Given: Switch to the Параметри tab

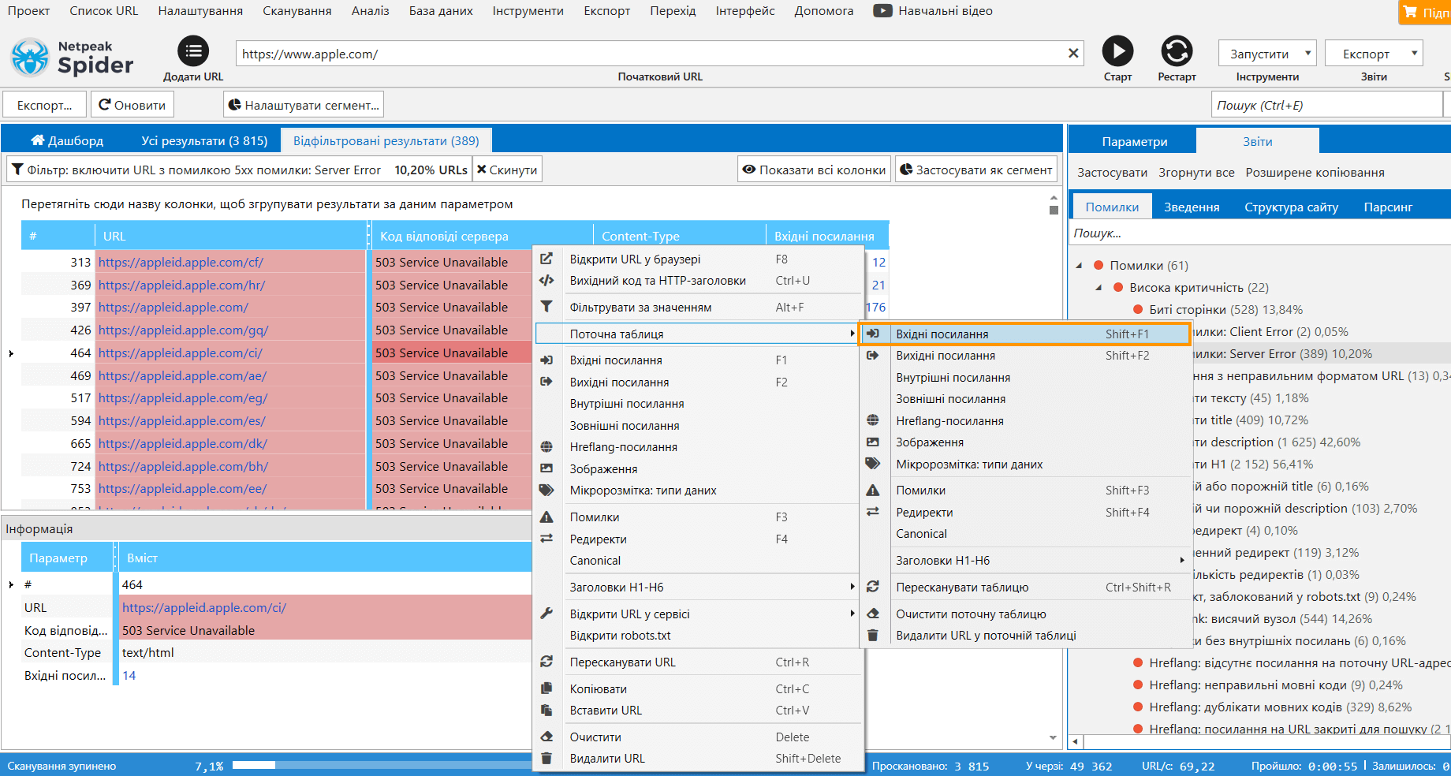Looking at the screenshot, I should tap(1134, 141).
